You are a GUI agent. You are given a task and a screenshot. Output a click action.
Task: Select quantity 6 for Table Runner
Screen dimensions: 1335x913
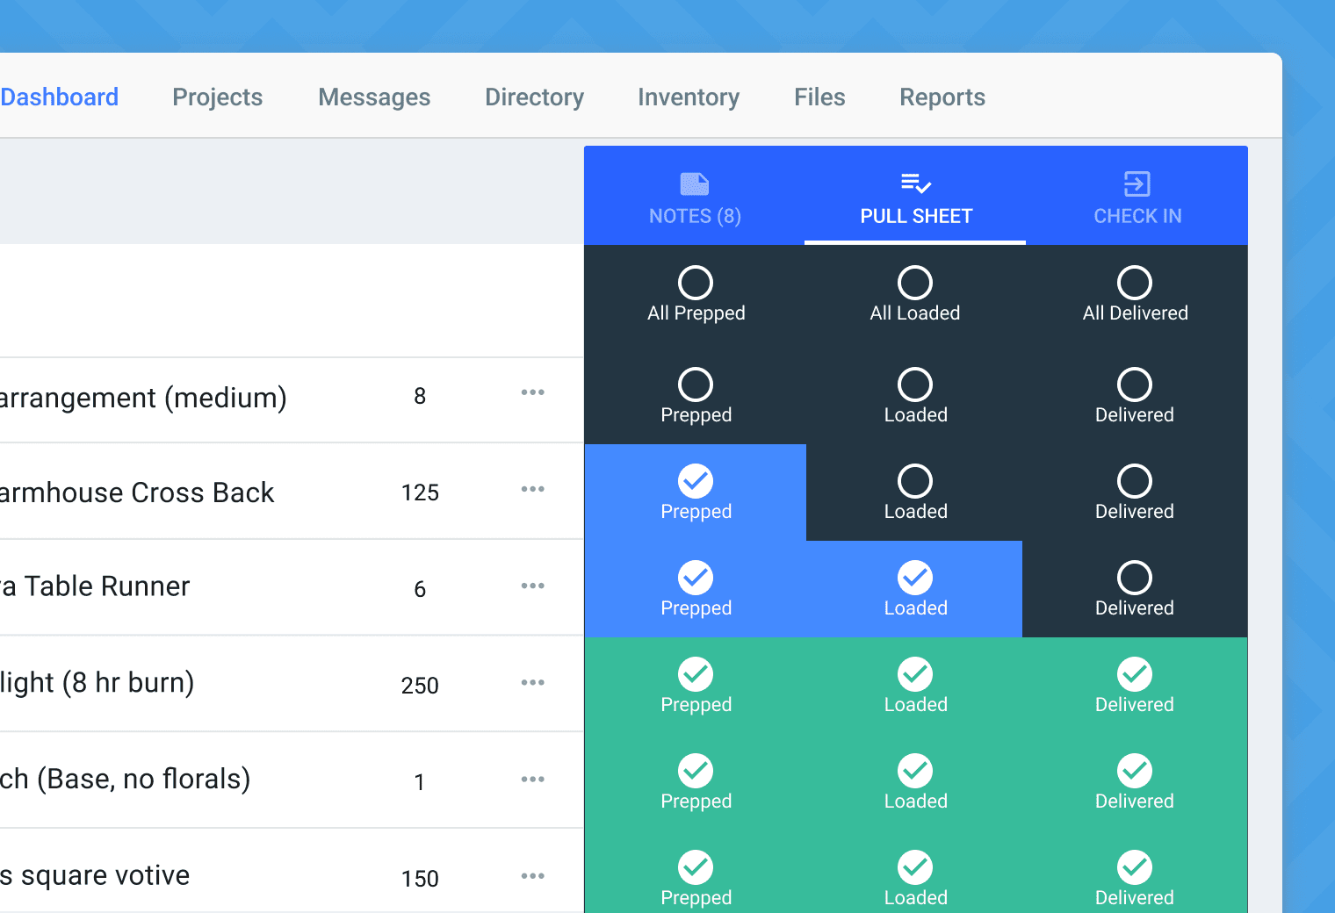click(x=420, y=590)
